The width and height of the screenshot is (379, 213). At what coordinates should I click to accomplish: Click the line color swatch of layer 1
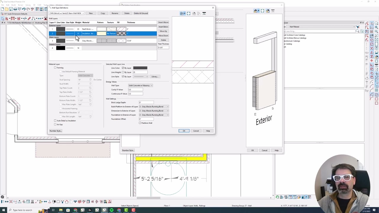60,29
